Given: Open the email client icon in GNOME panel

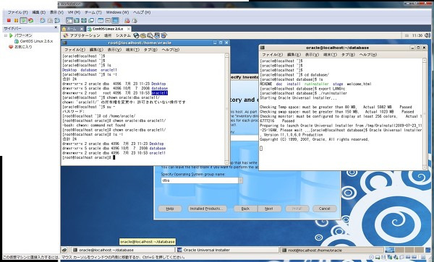Looking at the screenshot, I should (x=142, y=35).
